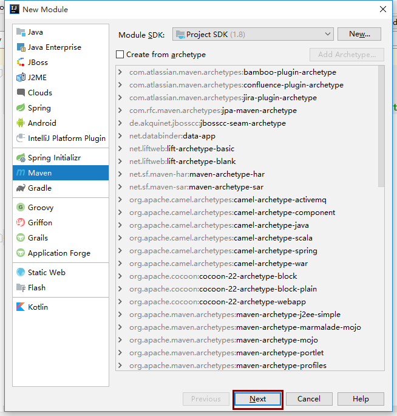Click the J2ME phone icon
Viewport: 397px width, 416px height.
pyautogui.click(x=21, y=78)
